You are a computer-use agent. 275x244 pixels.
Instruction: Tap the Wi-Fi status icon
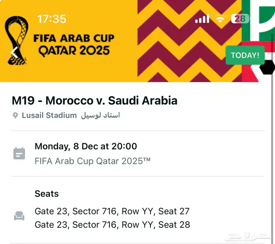coord(220,19)
